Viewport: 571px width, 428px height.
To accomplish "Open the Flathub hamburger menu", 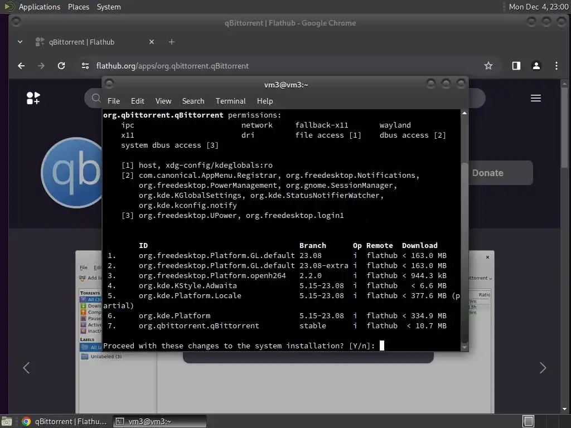I will click(x=536, y=98).
